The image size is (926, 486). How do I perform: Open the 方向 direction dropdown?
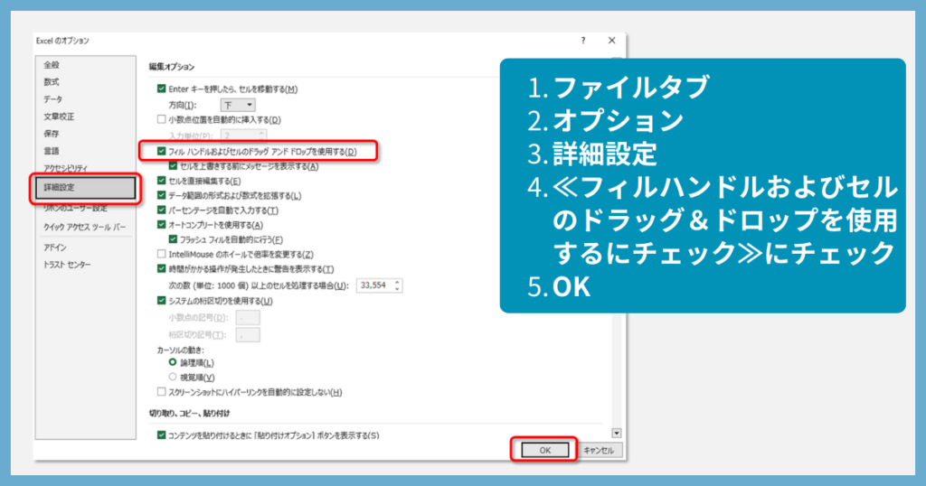(239, 105)
